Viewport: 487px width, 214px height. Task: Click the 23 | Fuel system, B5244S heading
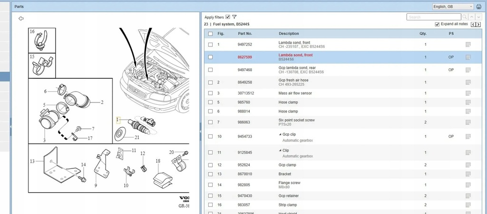tap(227, 24)
